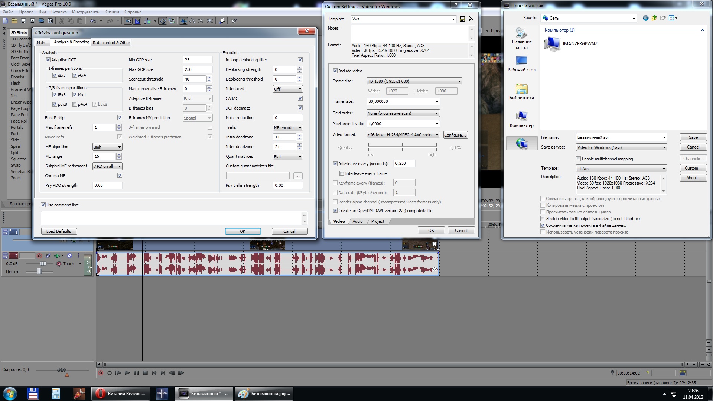Open the View menu icon in Save dialog
The width and height of the screenshot is (713, 401).
tap(673, 18)
